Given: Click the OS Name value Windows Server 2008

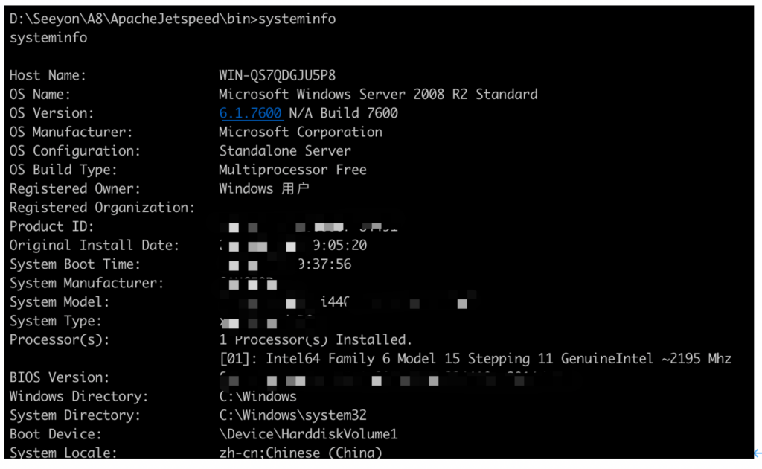Looking at the screenshot, I should point(378,95).
